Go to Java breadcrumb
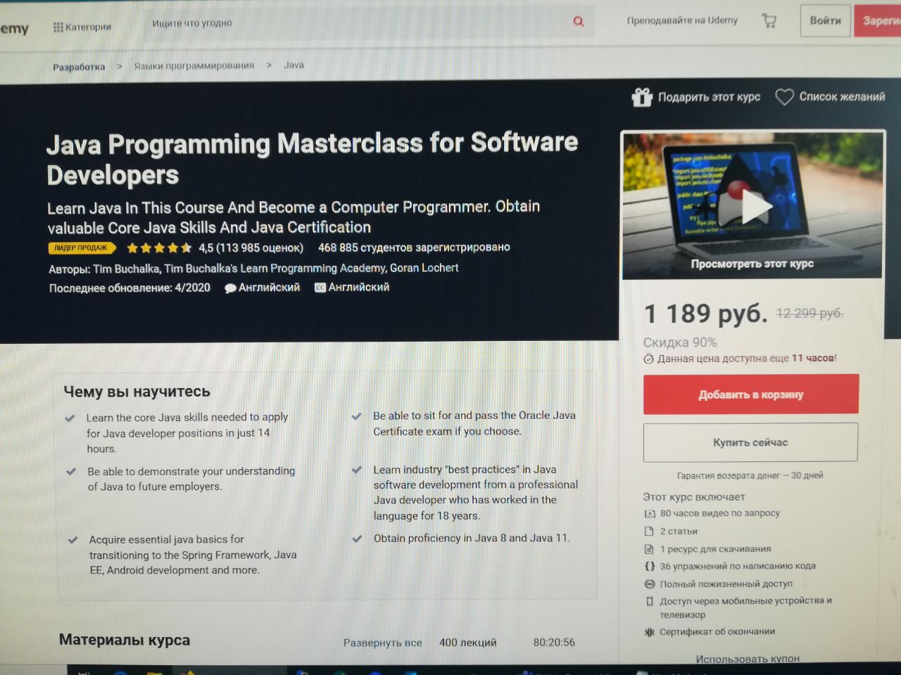The image size is (901, 675). pos(294,65)
